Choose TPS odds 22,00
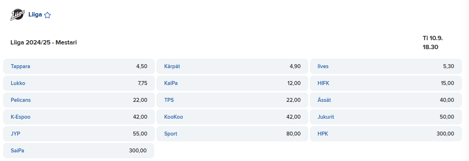 pos(232,100)
